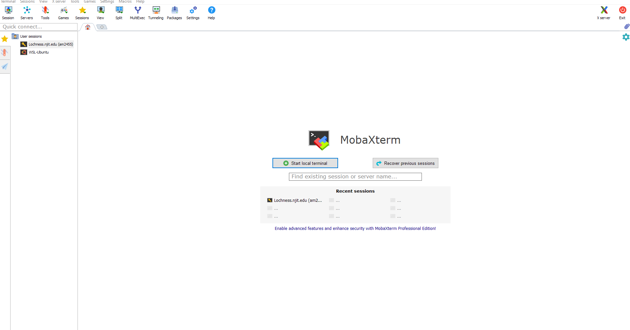Viewport: 630px width, 330px height.
Task: Open the View menu in the menu bar
Action: [44, 2]
